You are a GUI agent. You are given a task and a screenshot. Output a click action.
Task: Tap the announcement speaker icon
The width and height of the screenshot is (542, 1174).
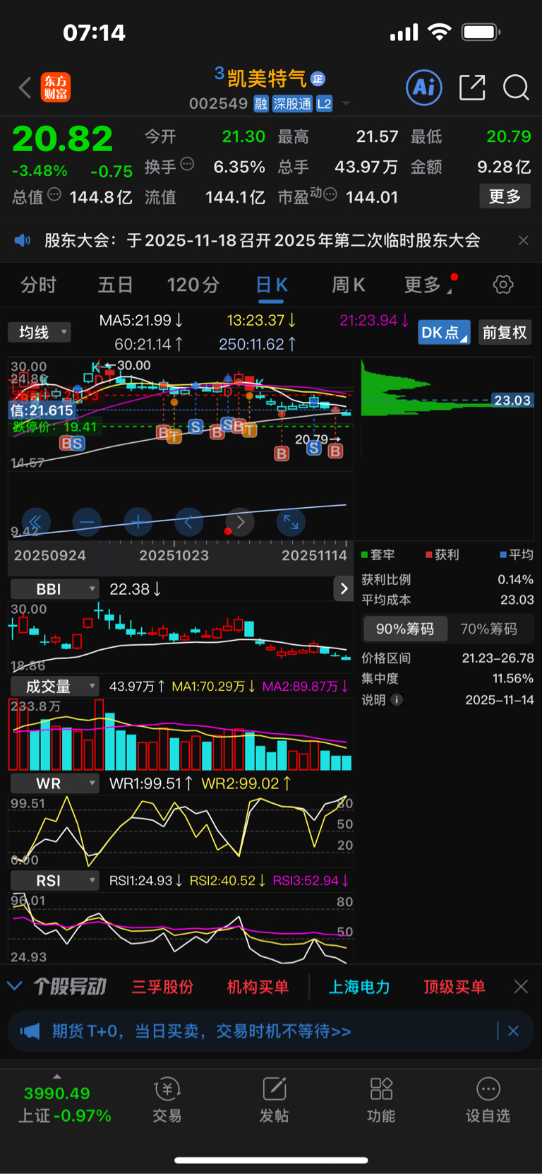click(23, 240)
